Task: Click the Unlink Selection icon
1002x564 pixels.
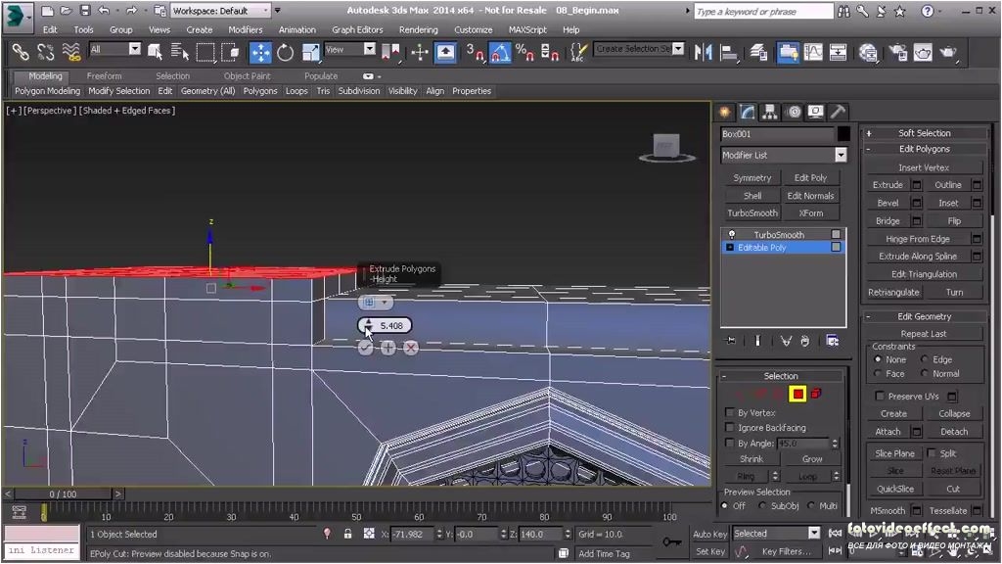Action: coord(45,53)
